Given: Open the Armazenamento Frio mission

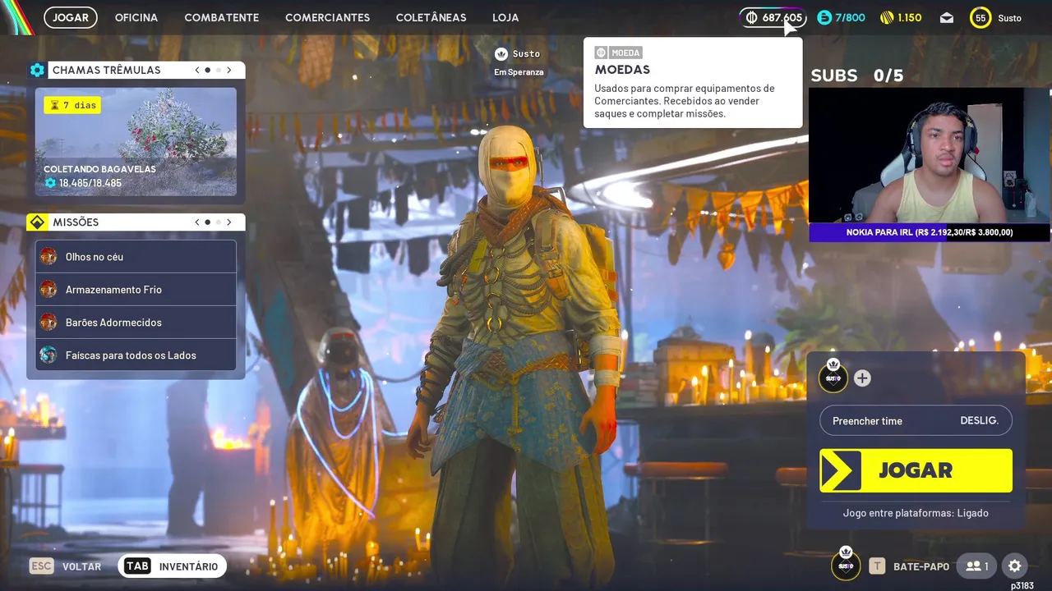Looking at the screenshot, I should click(x=136, y=289).
